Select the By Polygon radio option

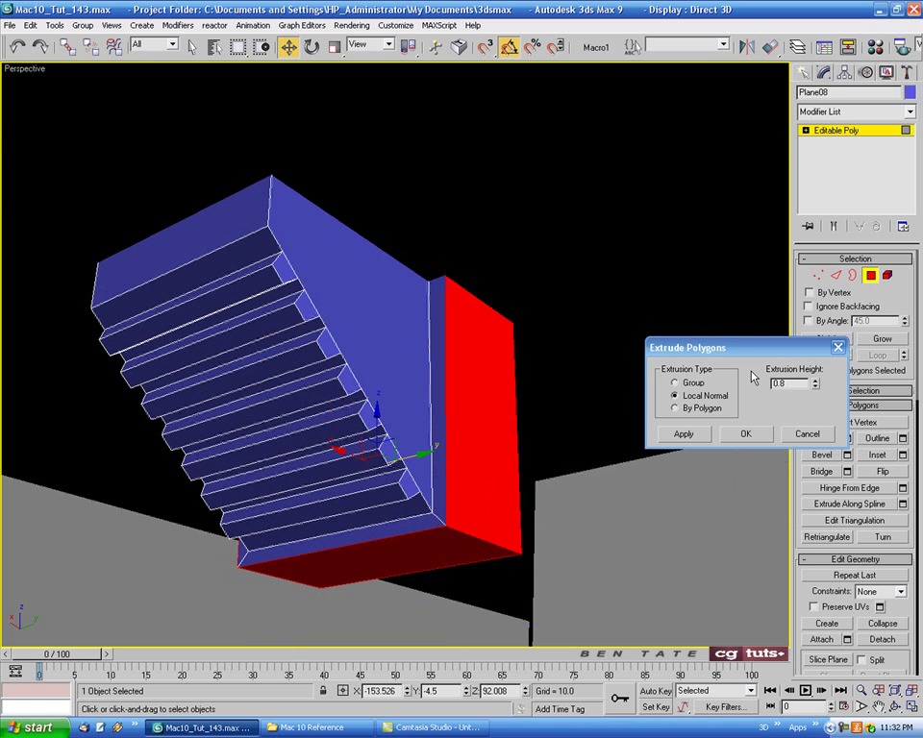pos(675,407)
